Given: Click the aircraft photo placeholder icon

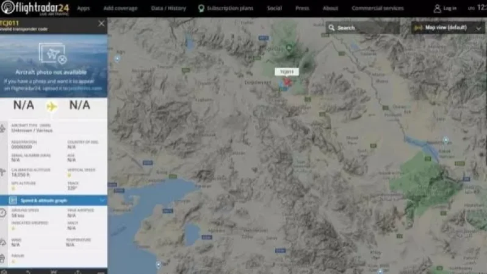Looking at the screenshot, I should pyautogui.click(x=52, y=54).
